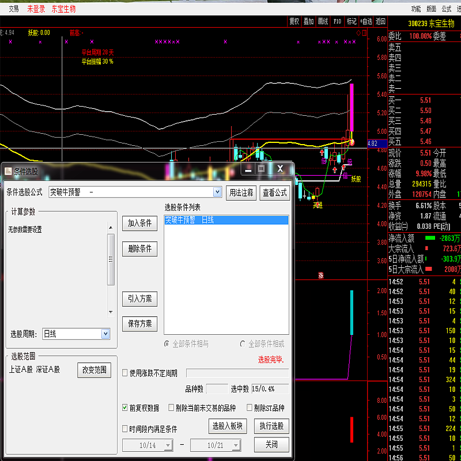Expand the 条件选股公式 formula dropdown

[217, 192]
